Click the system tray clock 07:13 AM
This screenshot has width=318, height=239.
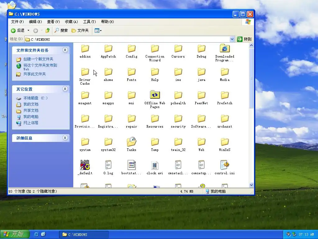pos(306,234)
